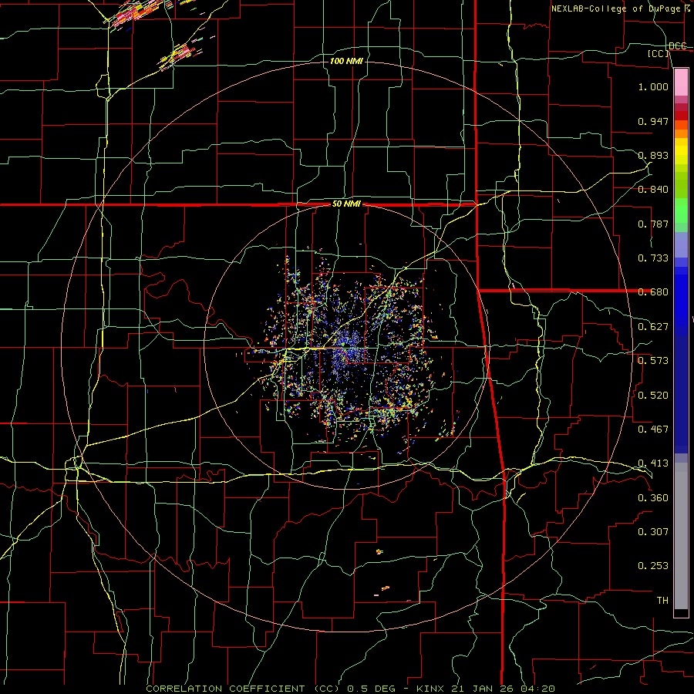The width and height of the screenshot is (694, 694).
Task: Click the 0.787 legend value
Action: point(653,224)
